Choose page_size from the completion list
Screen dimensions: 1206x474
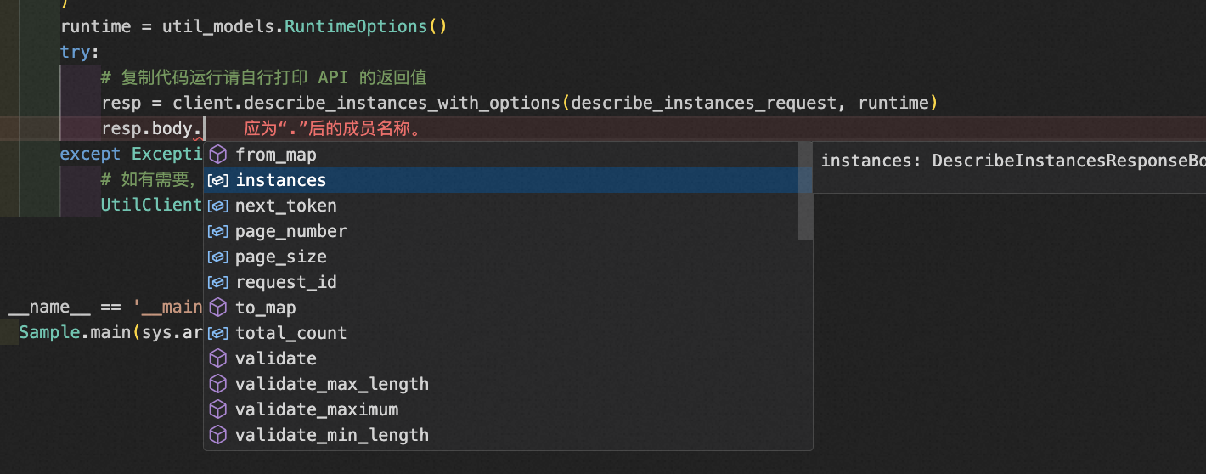coord(280,257)
